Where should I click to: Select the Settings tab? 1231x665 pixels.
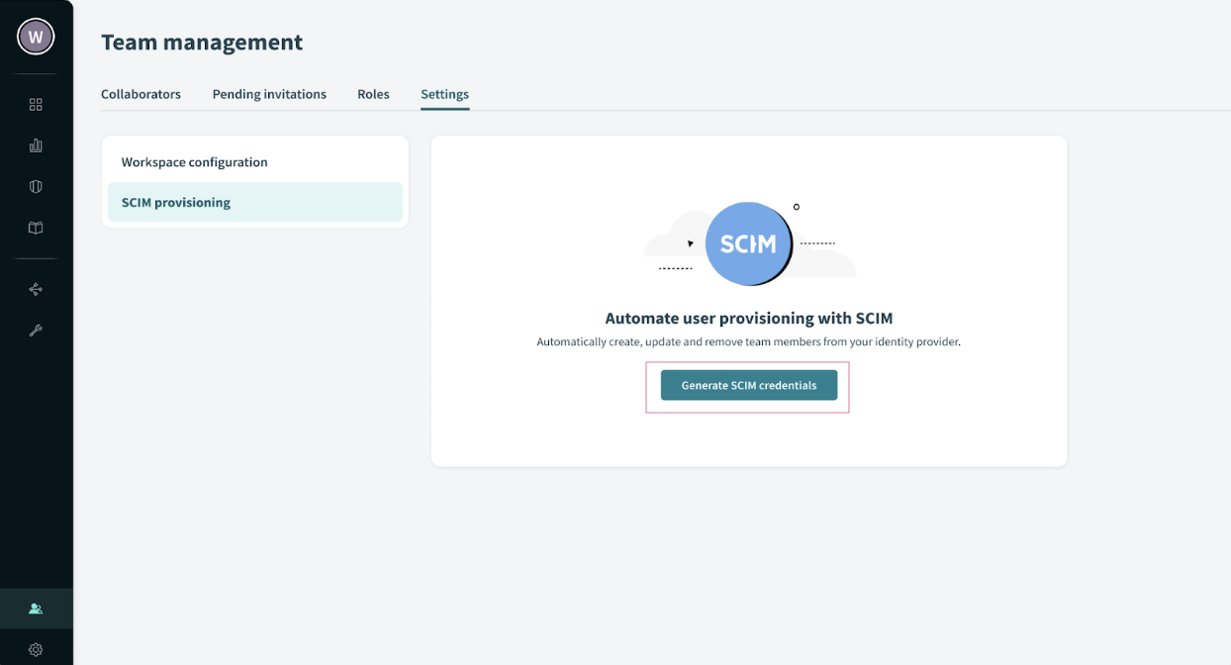[444, 94]
